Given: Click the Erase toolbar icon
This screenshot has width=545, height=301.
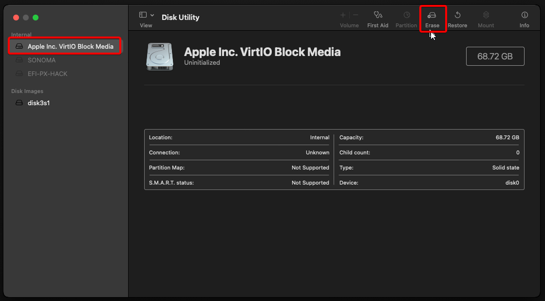Looking at the screenshot, I should tap(432, 15).
